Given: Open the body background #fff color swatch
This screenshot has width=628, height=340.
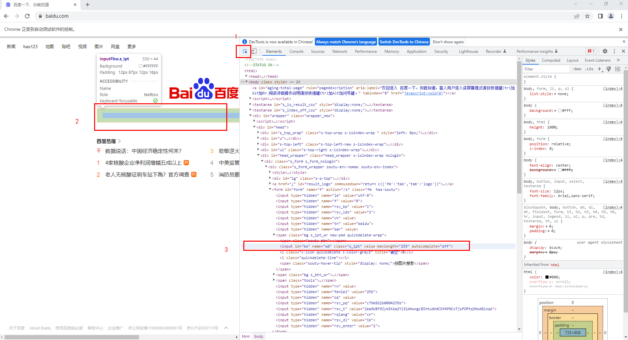Looking at the screenshot, I should 560,110.
